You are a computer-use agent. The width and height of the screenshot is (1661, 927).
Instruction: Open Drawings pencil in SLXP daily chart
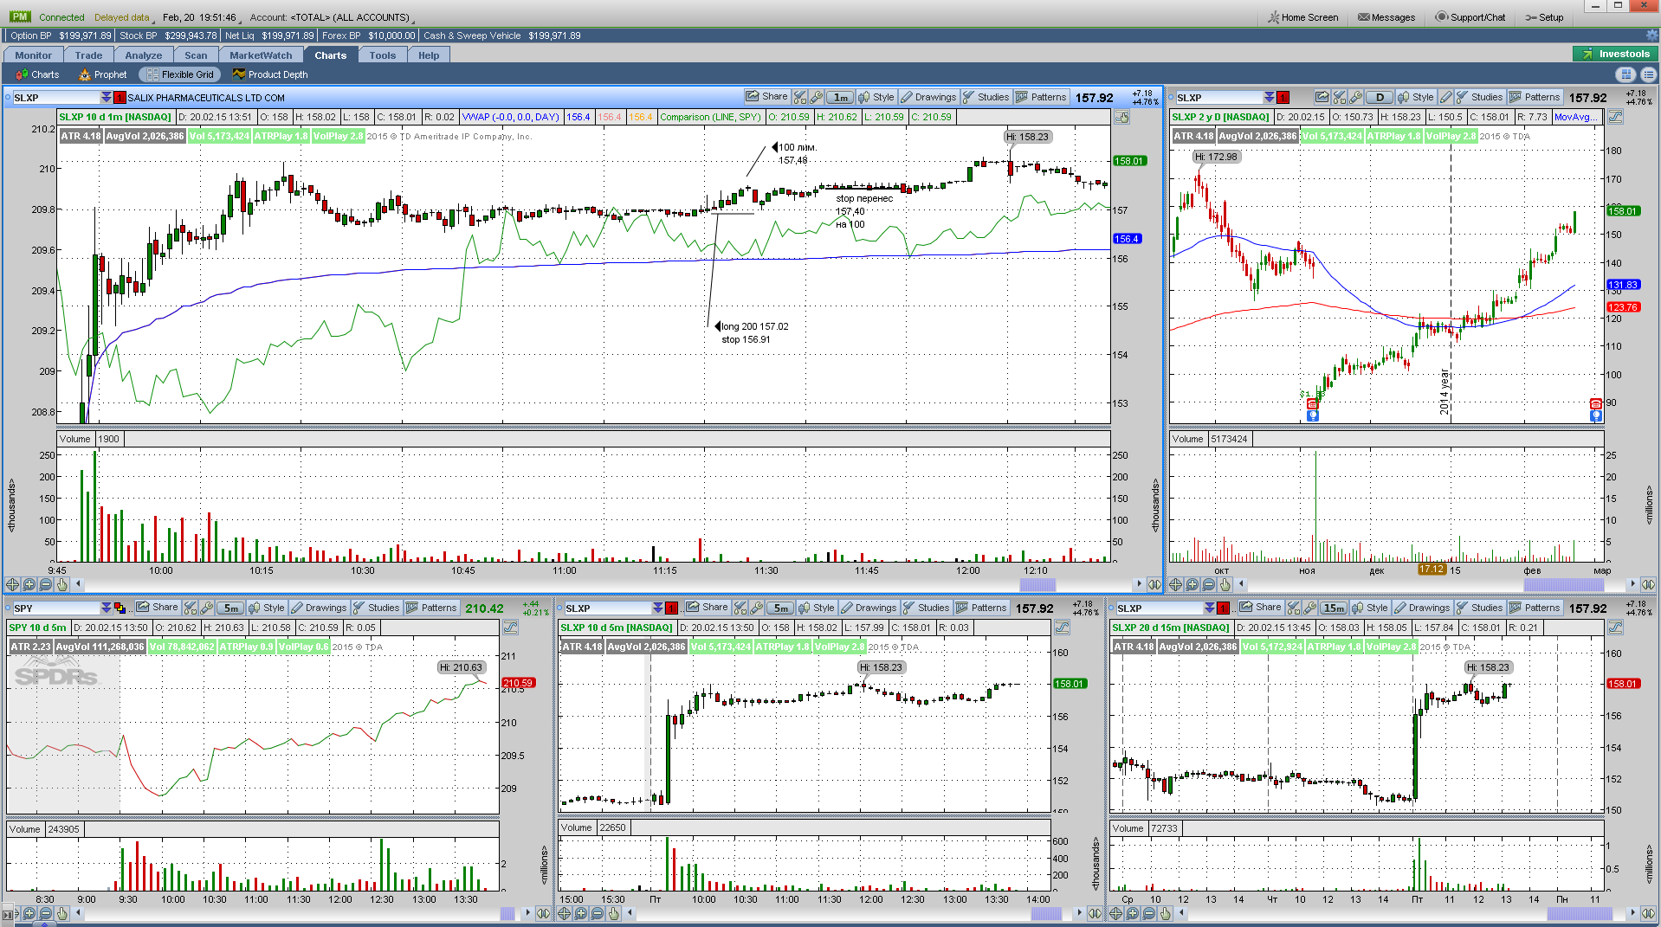pos(1445,97)
